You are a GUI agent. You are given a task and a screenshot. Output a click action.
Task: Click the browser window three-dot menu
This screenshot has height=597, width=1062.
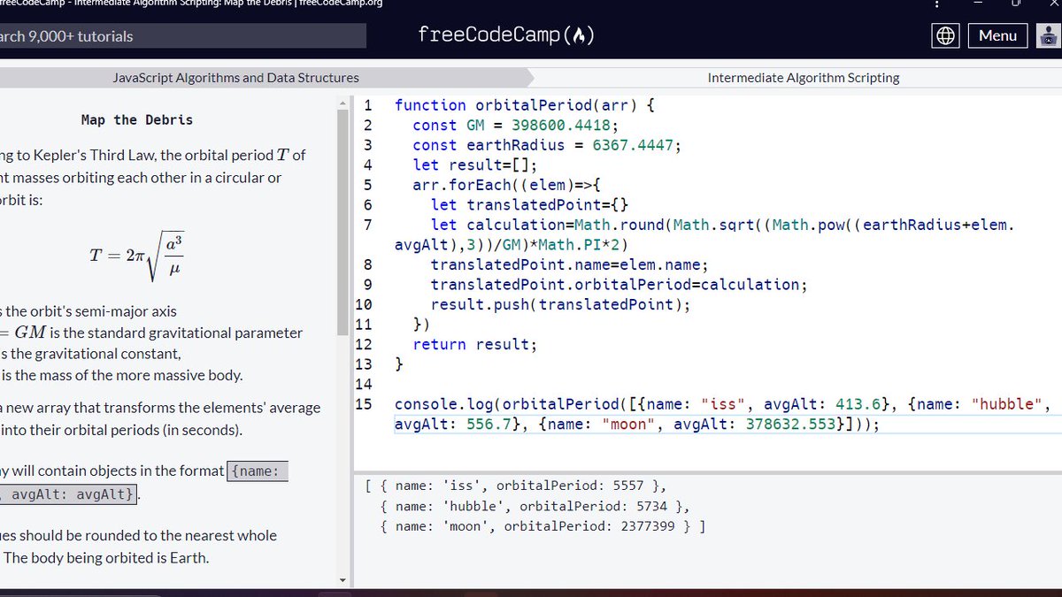click(936, 4)
